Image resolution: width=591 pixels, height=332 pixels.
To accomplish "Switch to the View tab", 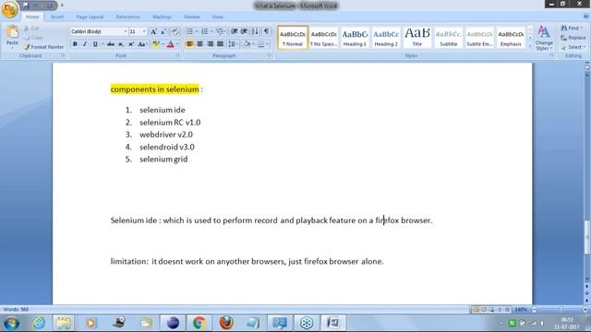I will (x=217, y=17).
